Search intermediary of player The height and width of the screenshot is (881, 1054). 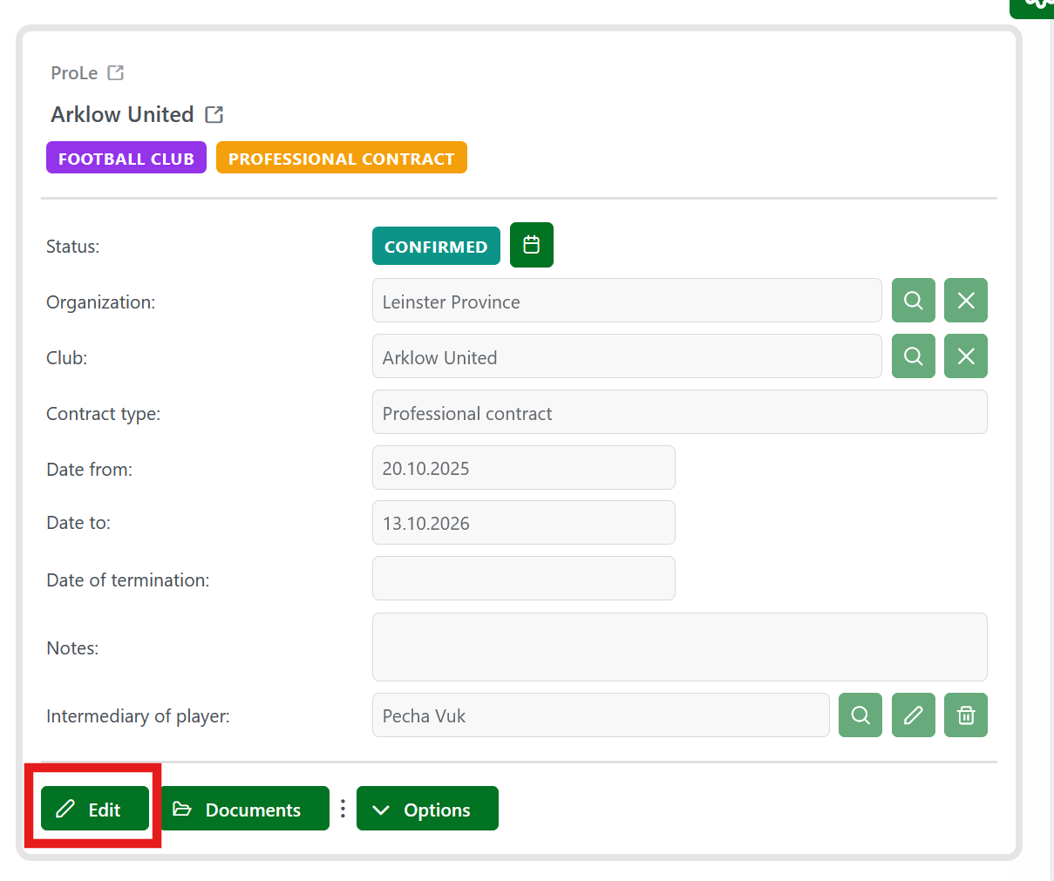click(860, 715)
